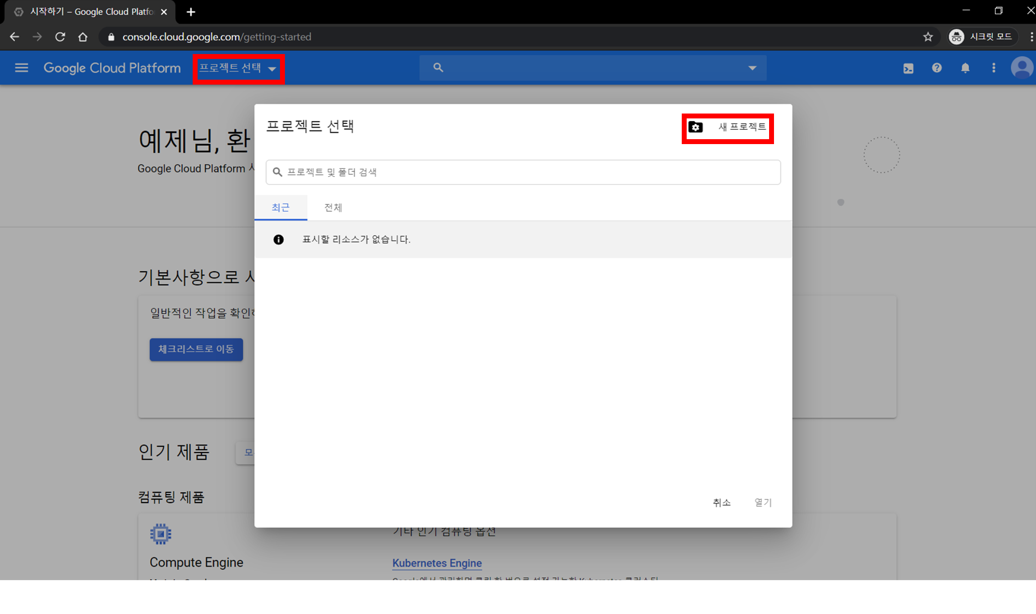Screen dimensions: 1036x614
Task: Open the console more options menu
Action: (x=993, y=68)
